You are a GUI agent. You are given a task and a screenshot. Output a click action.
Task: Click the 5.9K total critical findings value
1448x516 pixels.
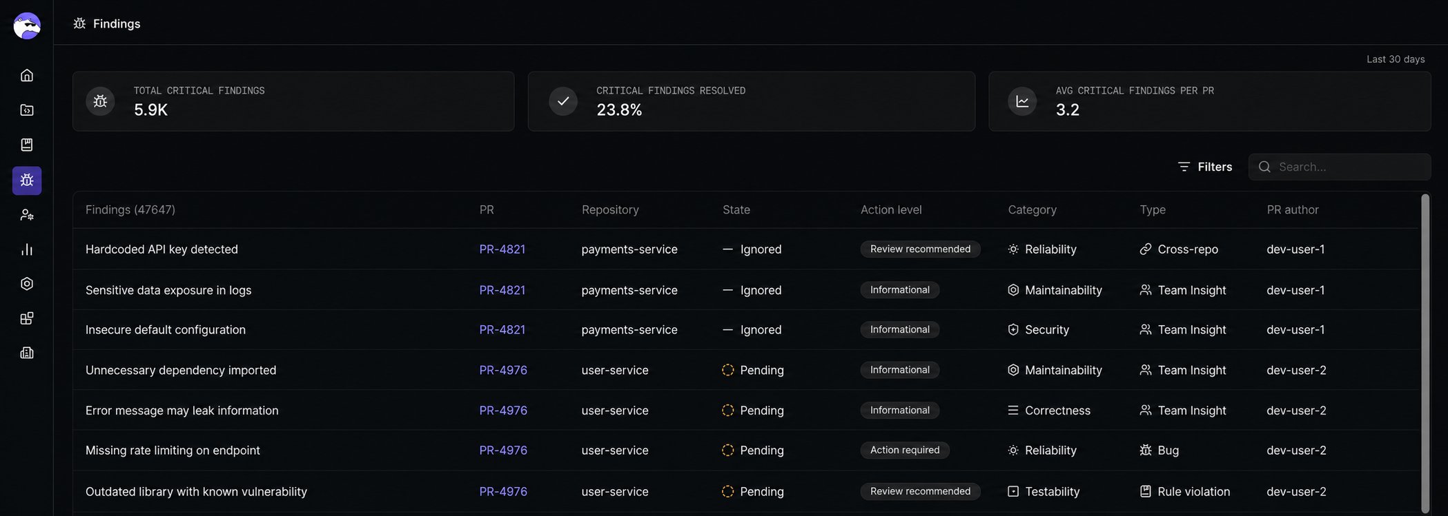click(x=150, y=110)
